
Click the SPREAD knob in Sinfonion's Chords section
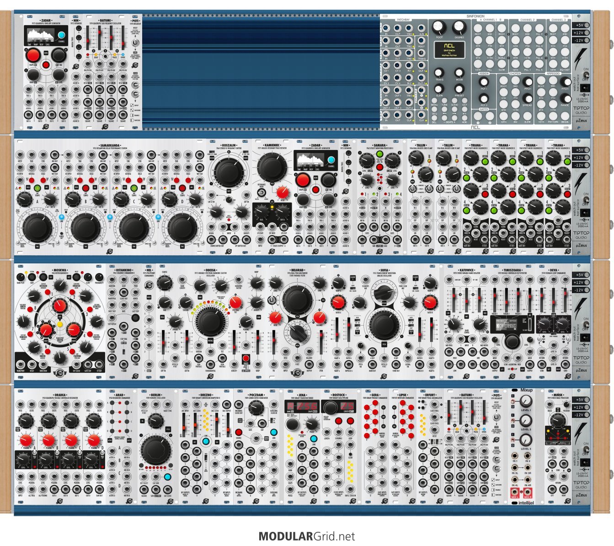point(527,98)
